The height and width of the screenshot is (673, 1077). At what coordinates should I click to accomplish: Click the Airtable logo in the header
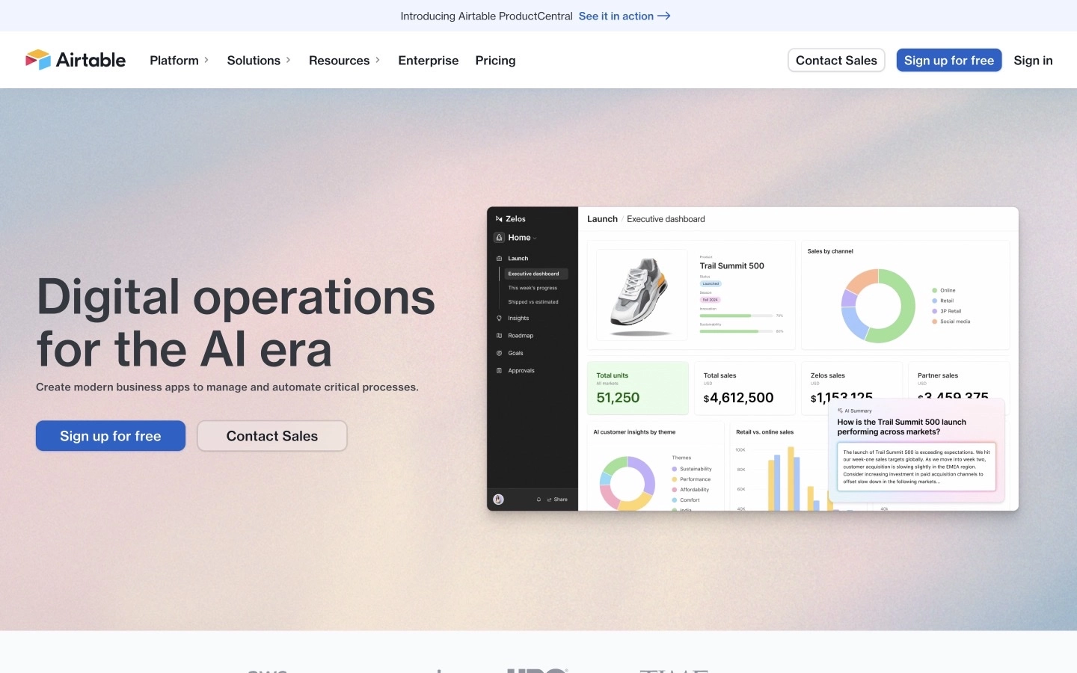[76, 60]
